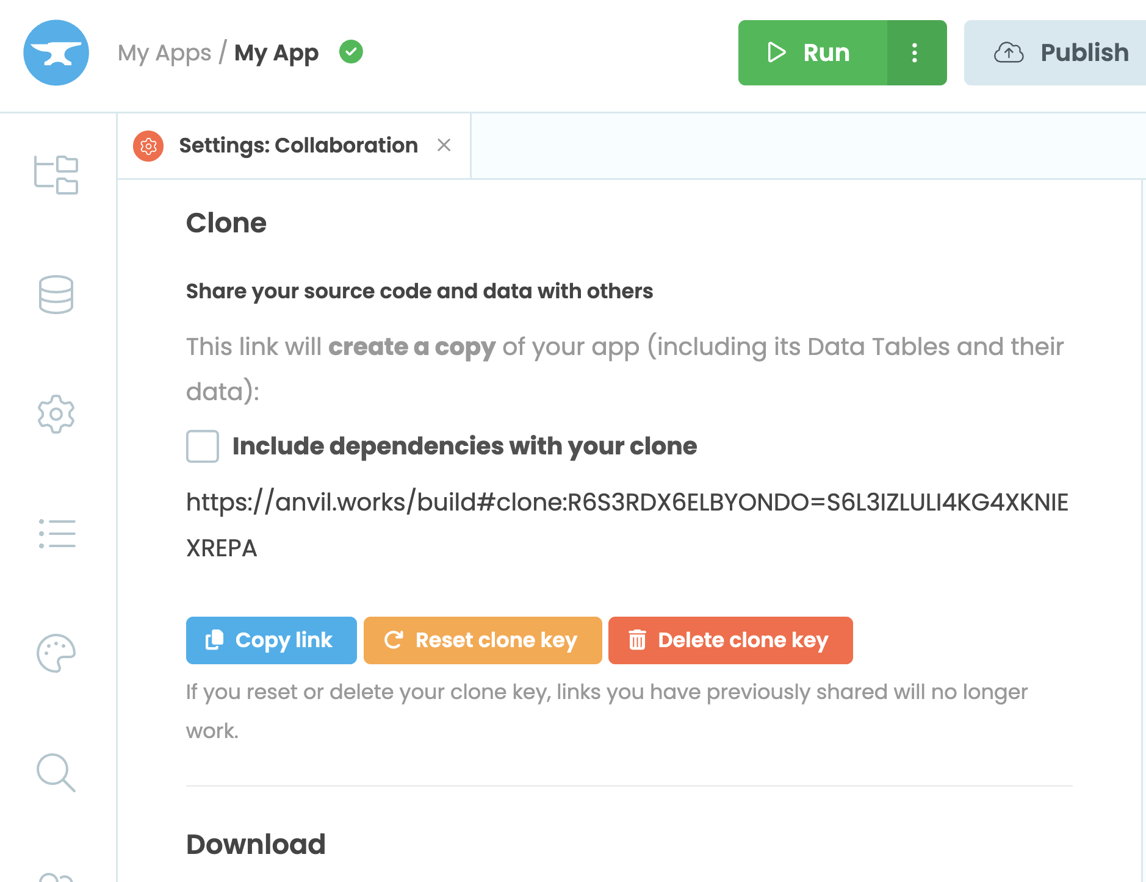Click the orange gear icon on the tab
This screenshot has height=882, width=1146.
(148, 146)
